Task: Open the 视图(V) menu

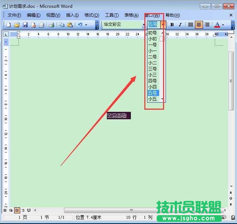Action: coord(53,15)
